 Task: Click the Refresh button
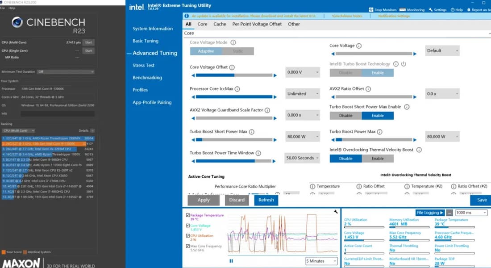point(266,200)
